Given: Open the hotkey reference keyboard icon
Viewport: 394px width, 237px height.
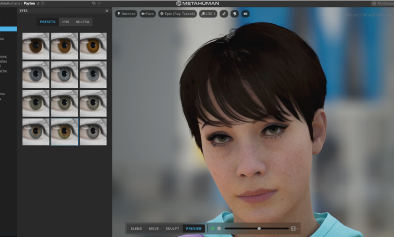Looking at the screenshot, I should (x=245, y=14).
